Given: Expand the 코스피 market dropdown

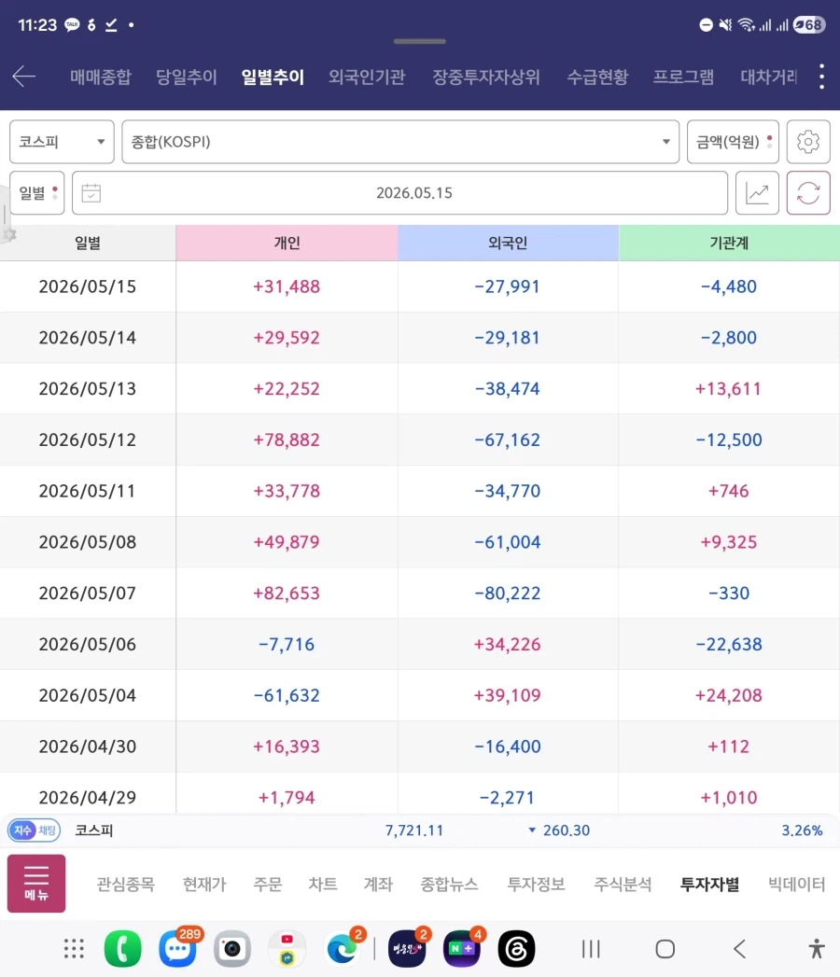Looking at the screenshot, I should click(62, 142).
